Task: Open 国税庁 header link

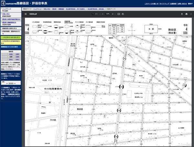Action: point(190,4)
